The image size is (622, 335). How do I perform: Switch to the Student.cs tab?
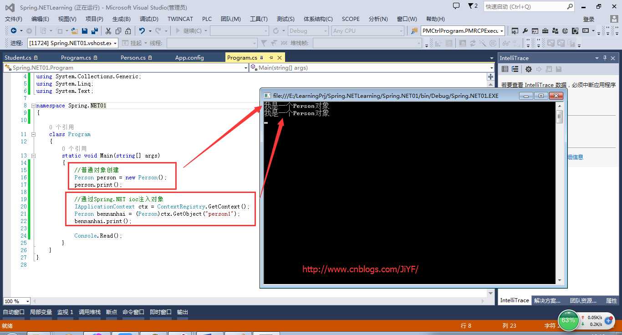[x=21, y=58]
